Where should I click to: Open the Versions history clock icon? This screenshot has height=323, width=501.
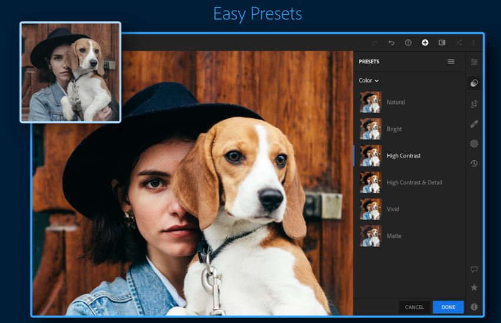474,164
